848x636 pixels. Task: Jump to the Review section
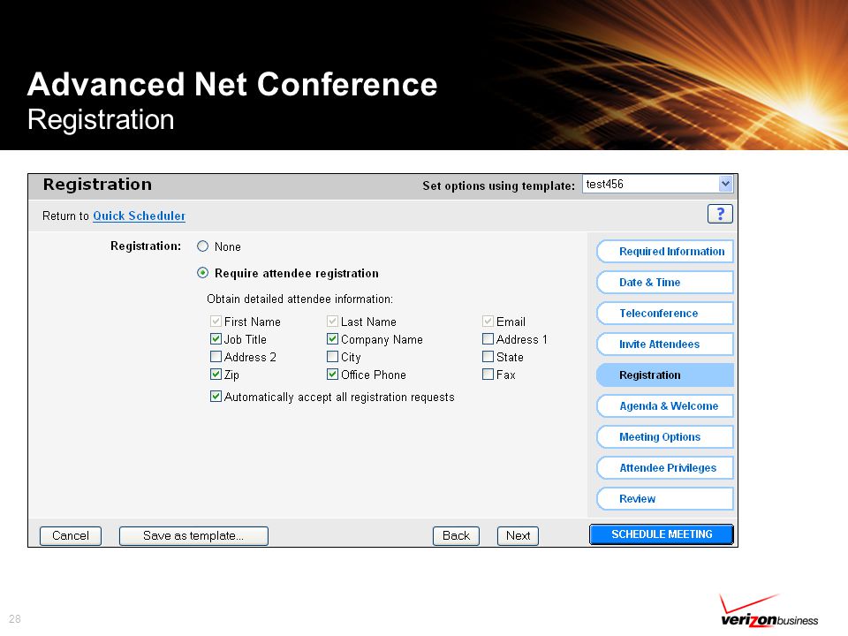(x=664, y=498)
